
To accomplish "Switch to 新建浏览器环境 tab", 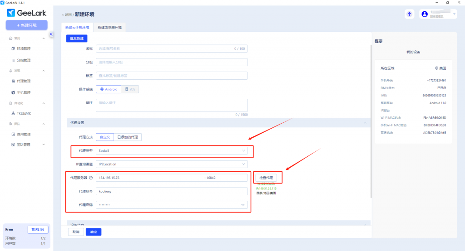I will click(x=109, y=28).
